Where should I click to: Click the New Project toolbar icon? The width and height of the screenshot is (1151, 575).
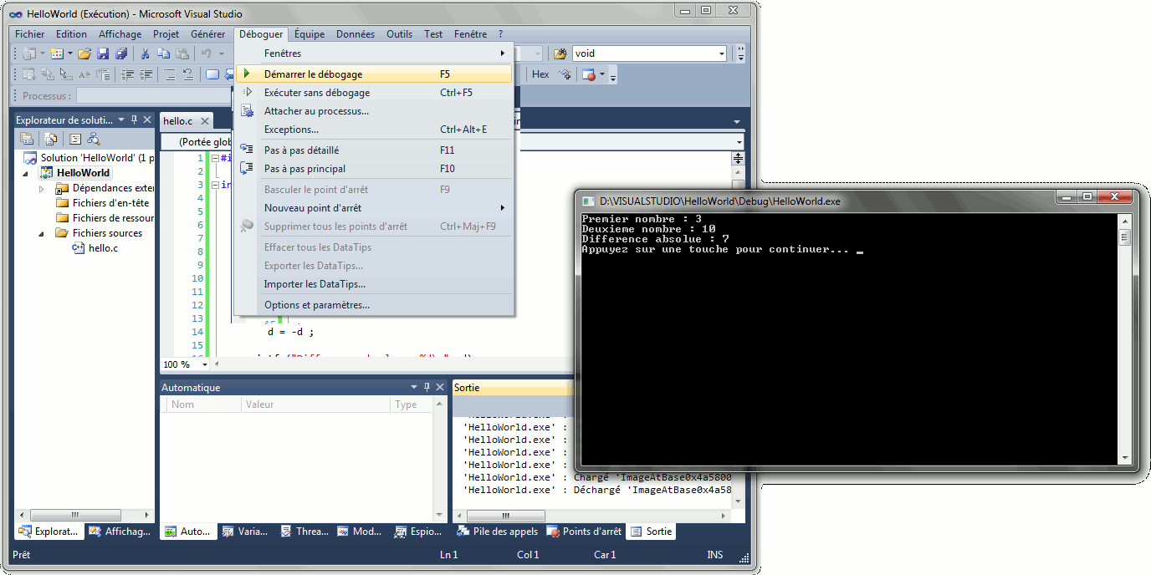point(30,53)
